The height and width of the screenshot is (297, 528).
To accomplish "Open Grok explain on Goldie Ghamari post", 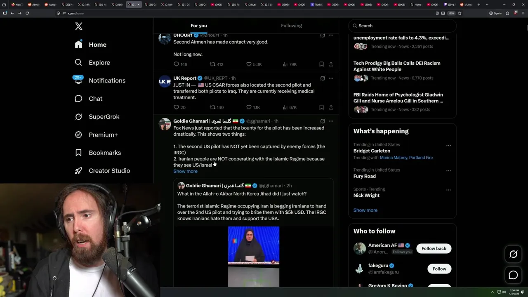I will [323, 121].
